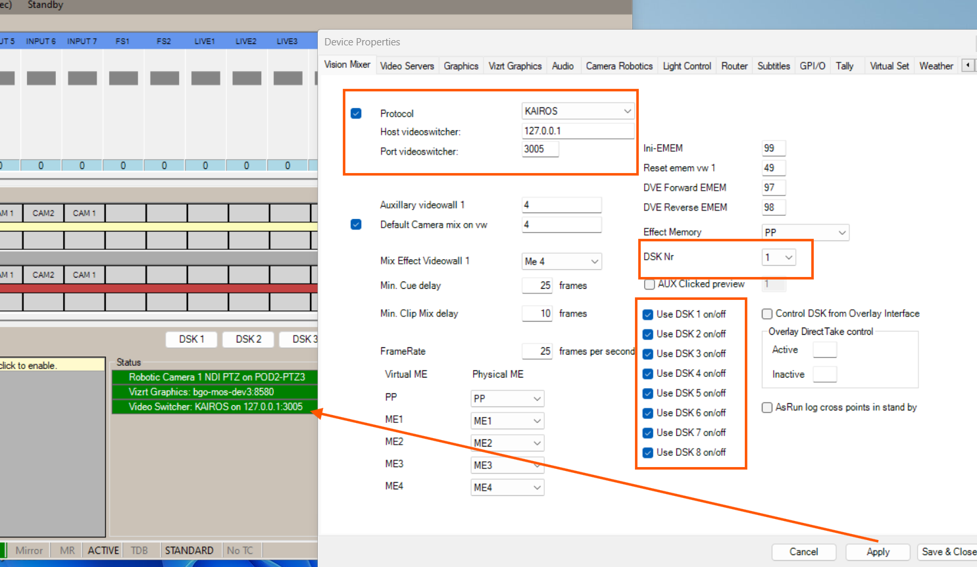Select the Vizrt Graphics tab
Image resolution: width=977 pixels, height=567 pixels.
[514, 66]
